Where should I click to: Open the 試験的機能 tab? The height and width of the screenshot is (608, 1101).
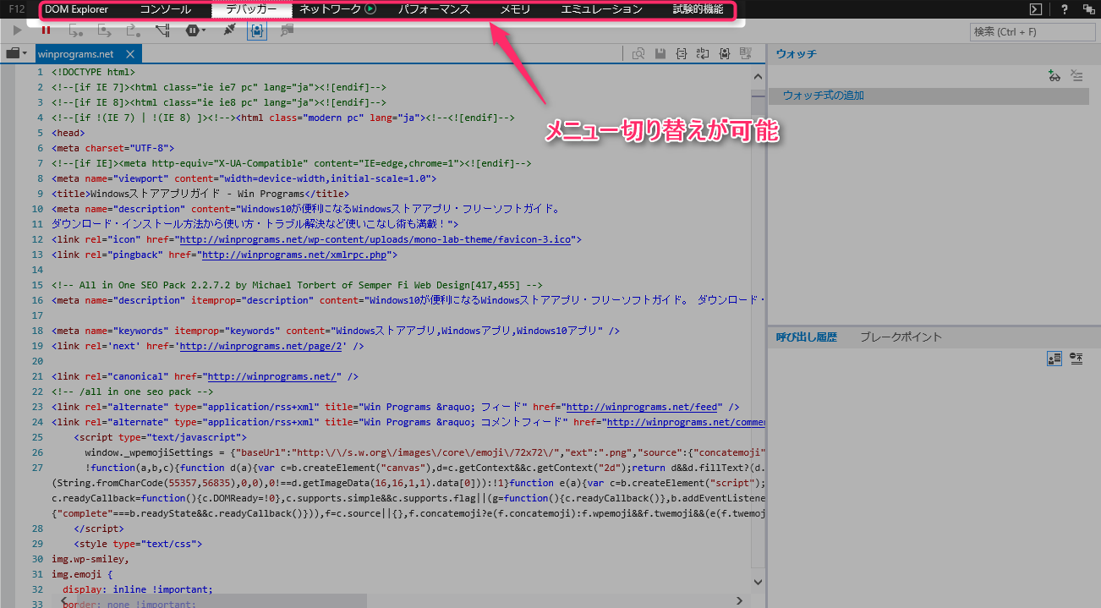click(x=698, y=9)
